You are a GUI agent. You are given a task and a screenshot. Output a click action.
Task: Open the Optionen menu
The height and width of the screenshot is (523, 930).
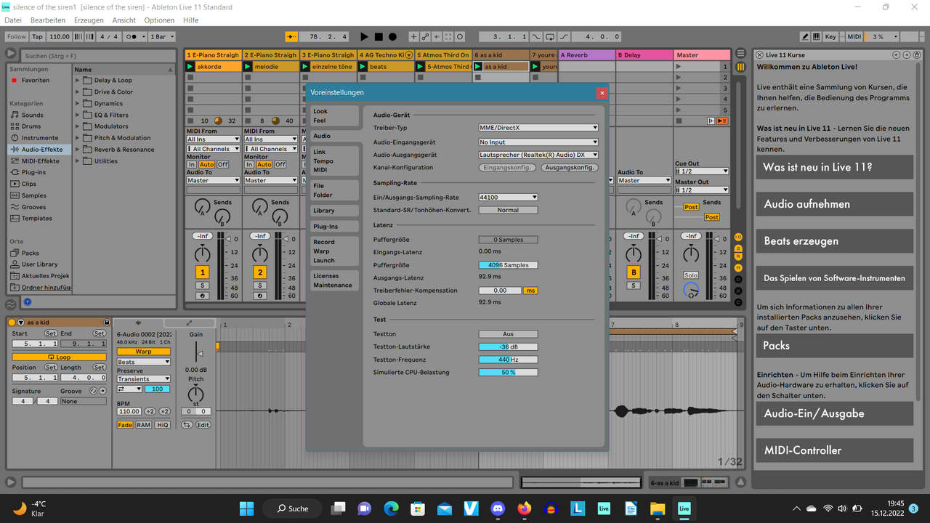click(x=159, y=20)
